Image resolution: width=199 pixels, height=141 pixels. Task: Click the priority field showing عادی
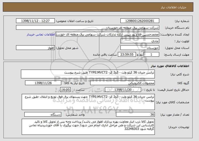[x=140, y=41]
